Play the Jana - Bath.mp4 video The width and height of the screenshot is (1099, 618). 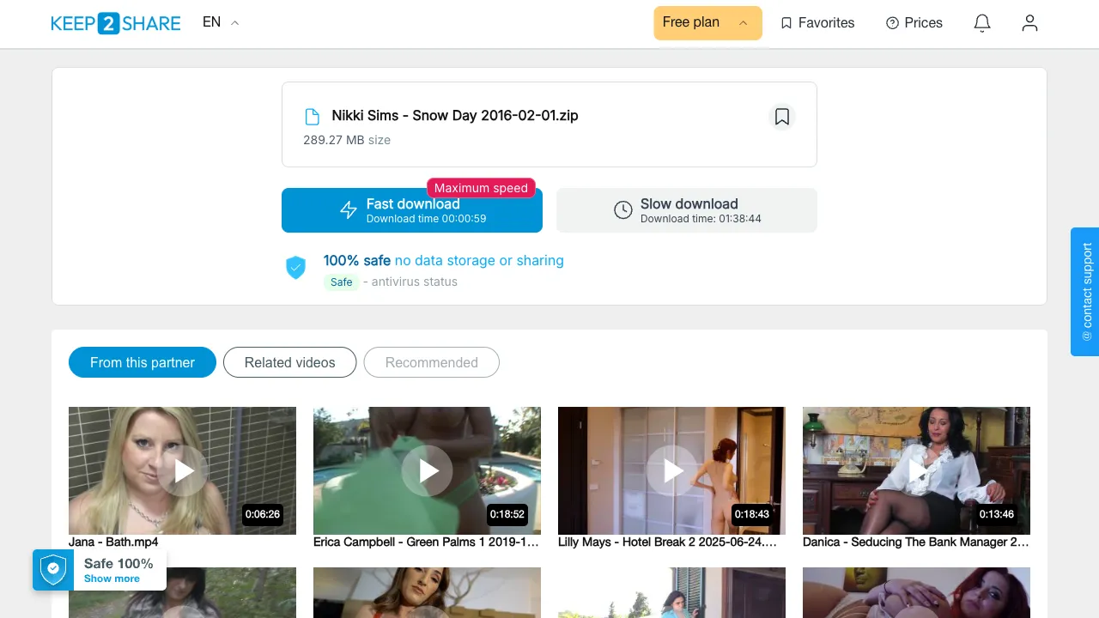182,470
